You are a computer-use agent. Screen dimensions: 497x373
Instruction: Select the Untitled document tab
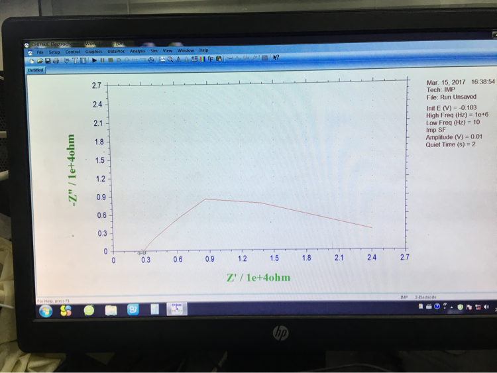coord(35,70)
